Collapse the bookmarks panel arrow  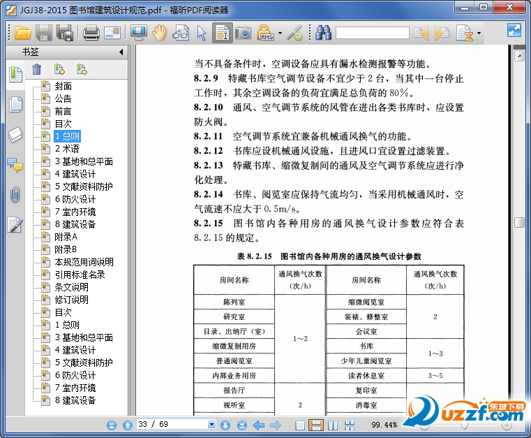click(x=121, y=52)
